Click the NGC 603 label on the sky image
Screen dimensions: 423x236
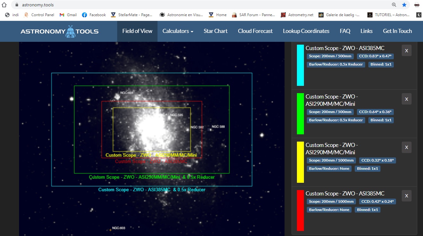pyautogui.click(x=119, y=228)
